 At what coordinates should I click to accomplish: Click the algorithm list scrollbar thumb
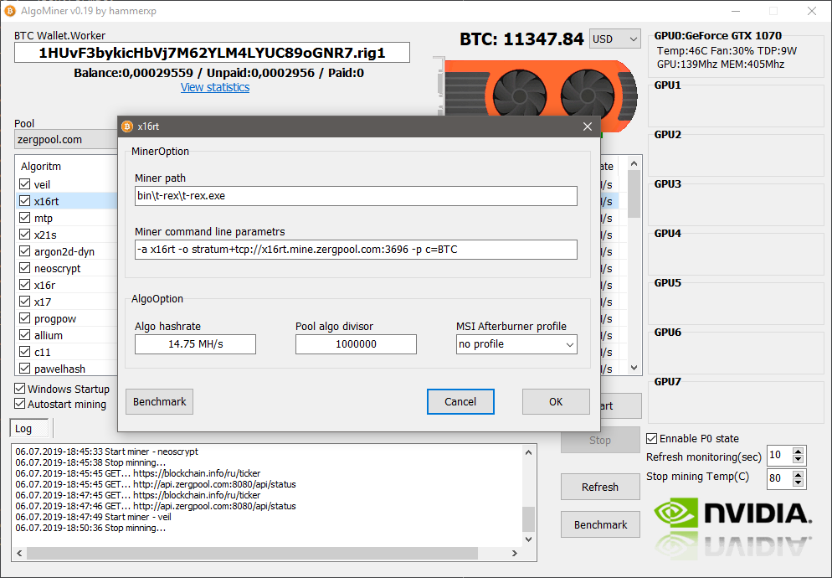click(x=634, y=194)
